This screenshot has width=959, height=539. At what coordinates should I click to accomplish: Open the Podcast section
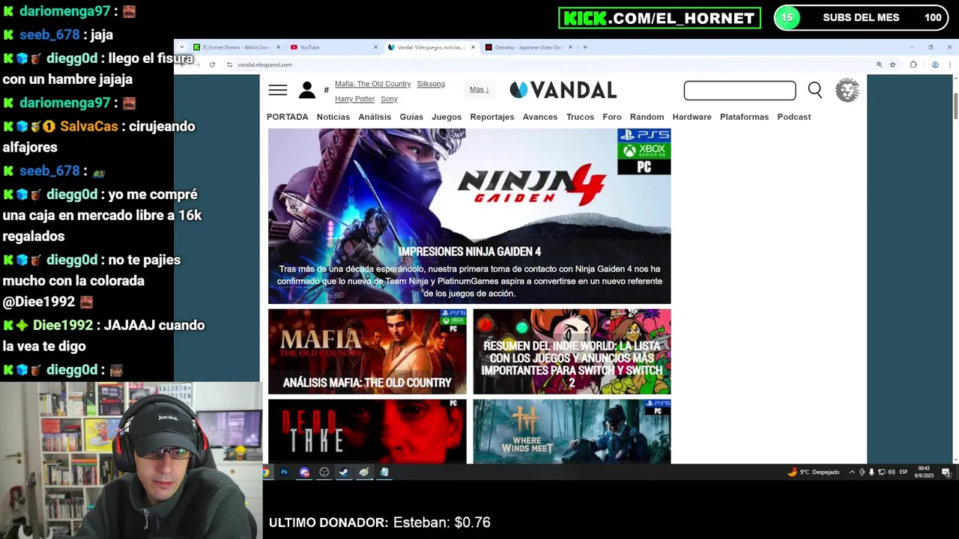click(794, 117)
